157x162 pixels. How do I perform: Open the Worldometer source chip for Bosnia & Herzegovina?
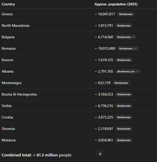tap(124, 94)
